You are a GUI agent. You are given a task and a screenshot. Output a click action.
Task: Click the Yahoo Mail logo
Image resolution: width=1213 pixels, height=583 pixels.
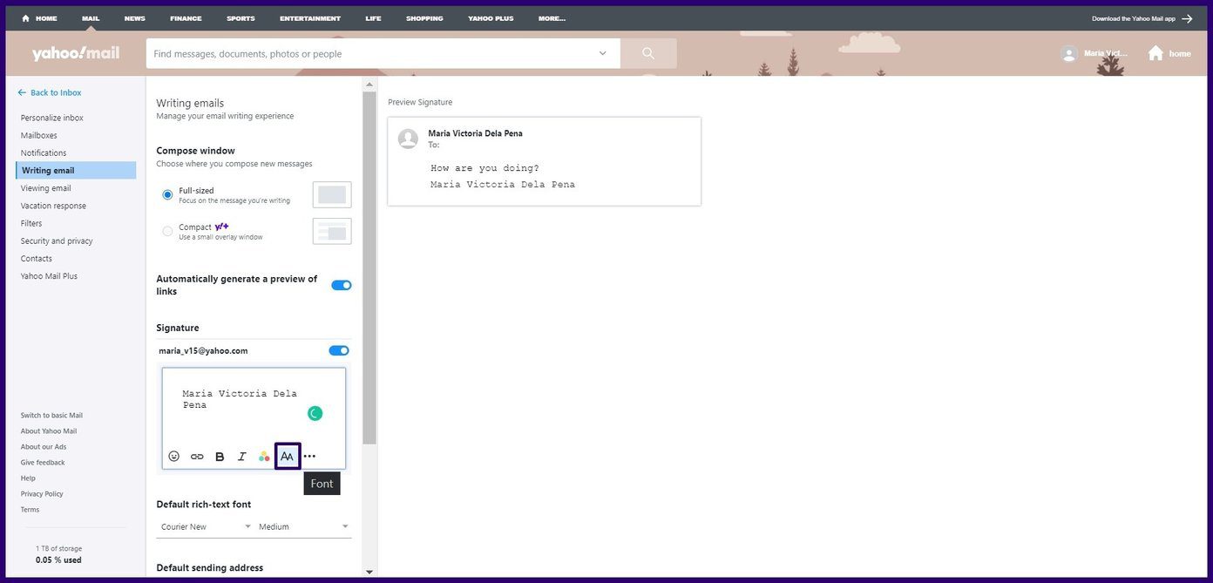pyautogui.click(x=76, y=53)
